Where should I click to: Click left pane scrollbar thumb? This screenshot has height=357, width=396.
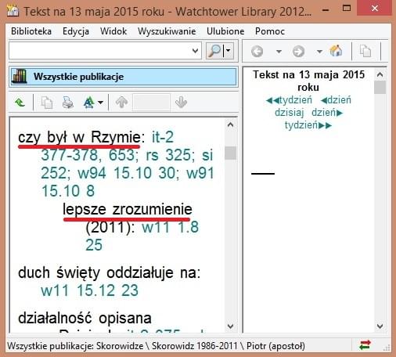[x=230, y=153]
